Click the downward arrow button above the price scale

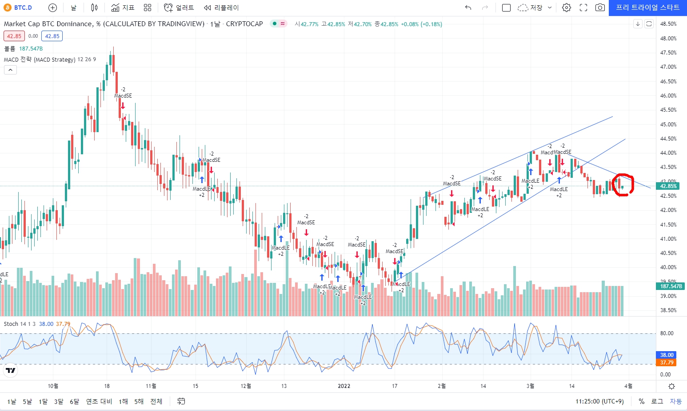(638, 24)
